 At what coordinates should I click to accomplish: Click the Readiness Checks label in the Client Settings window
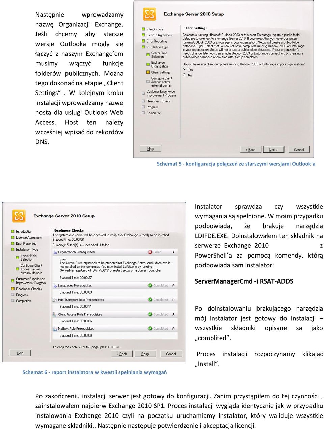point(159,101)
